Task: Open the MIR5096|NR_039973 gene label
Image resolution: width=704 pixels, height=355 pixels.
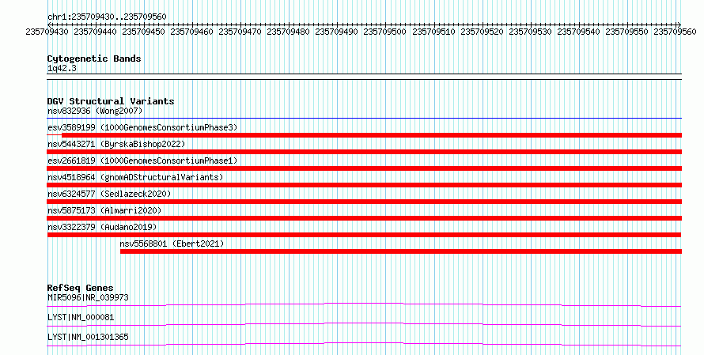Action: click(x=88, y=297)
